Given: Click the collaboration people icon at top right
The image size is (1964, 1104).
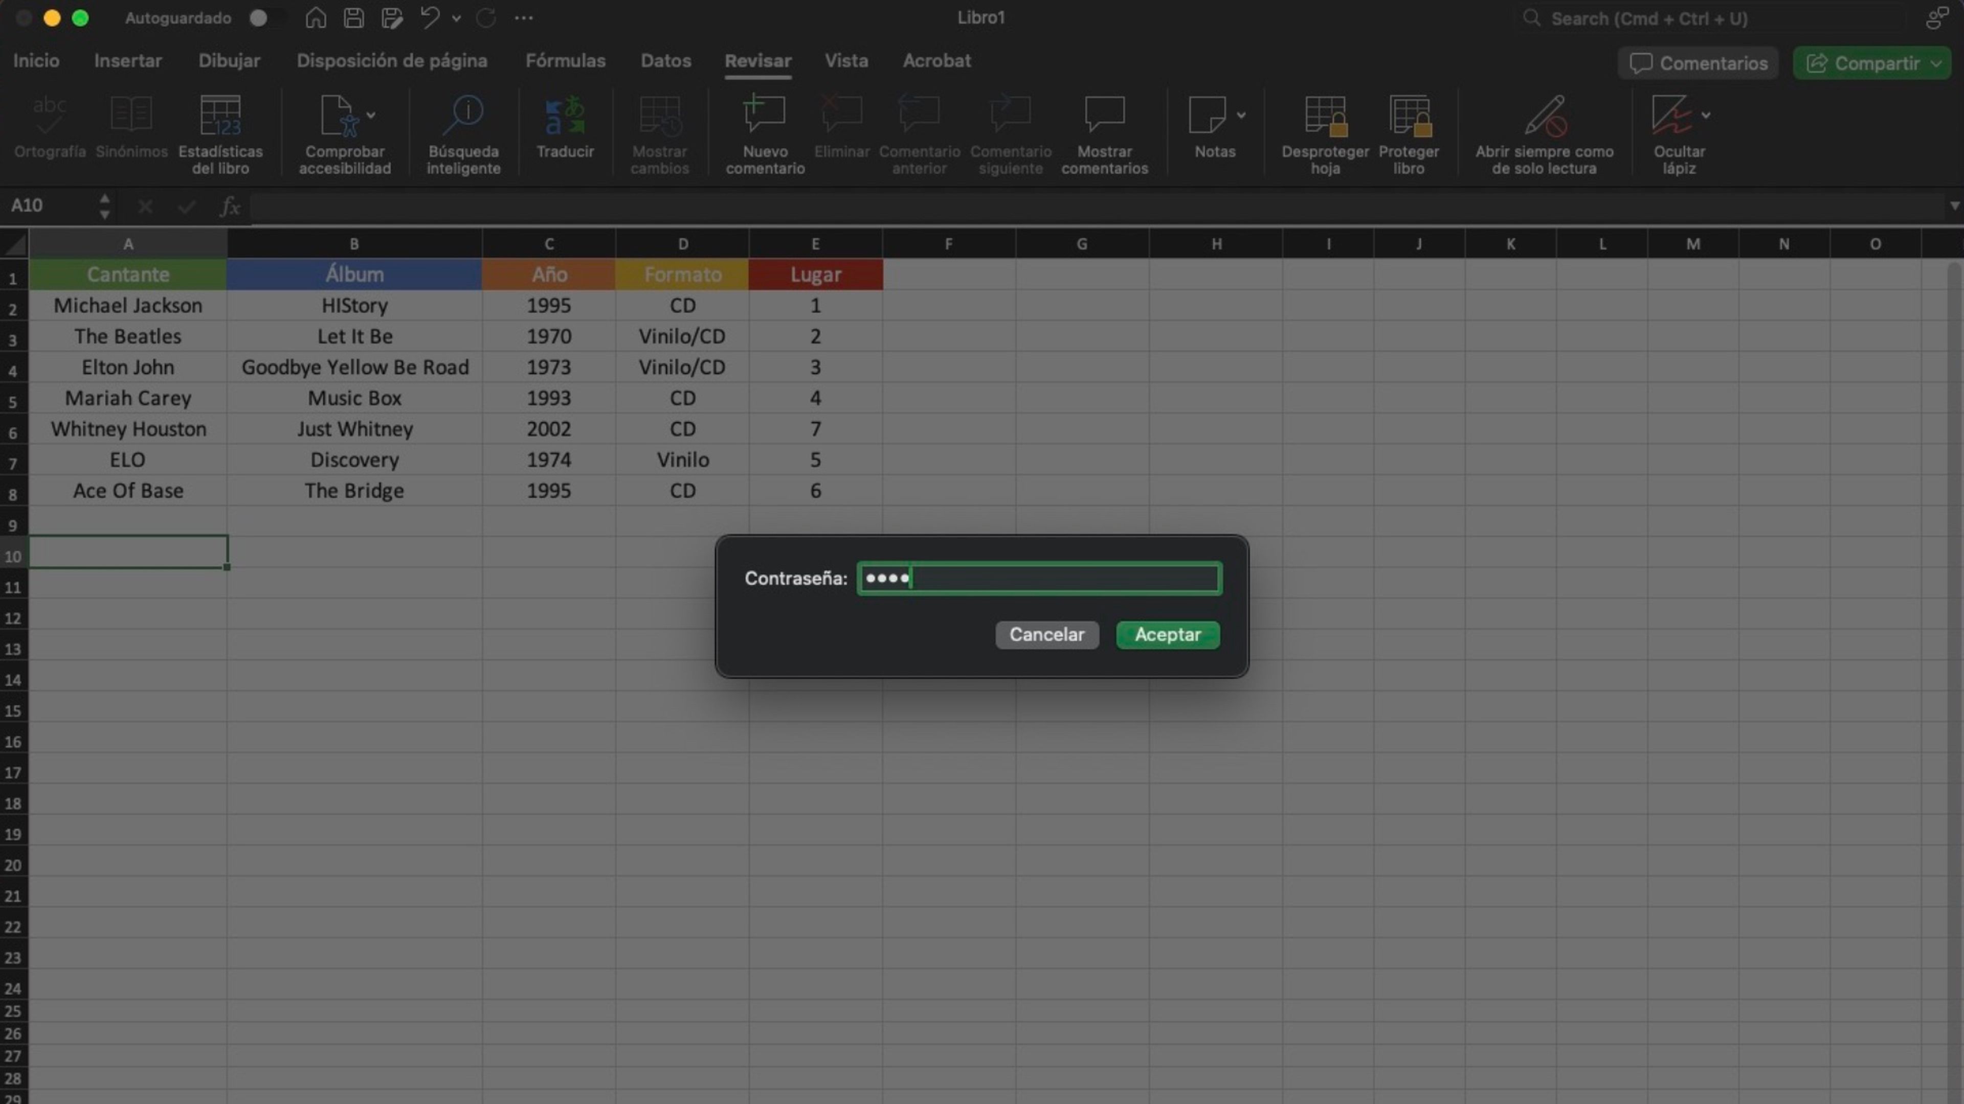Looking at the screenshot, I should [1937, 17].
